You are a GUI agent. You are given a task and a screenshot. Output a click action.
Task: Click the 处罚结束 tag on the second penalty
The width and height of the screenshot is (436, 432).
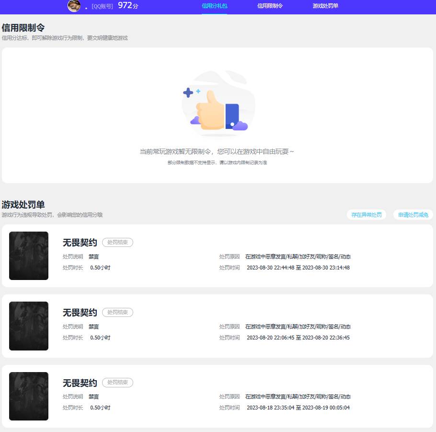[117, 312]
